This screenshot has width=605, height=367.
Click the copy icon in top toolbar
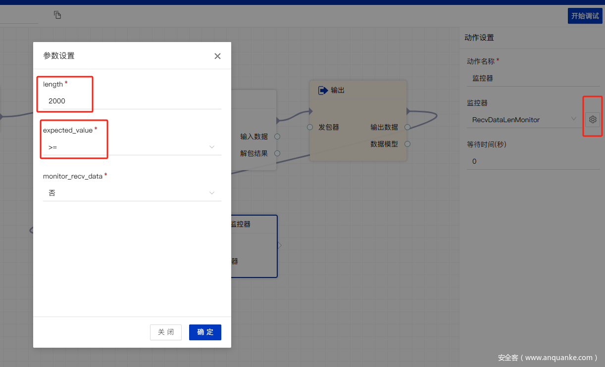57,15
